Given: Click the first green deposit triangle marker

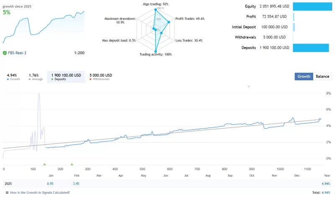Looking at the screenshot, I should click(x=44, y=164).
